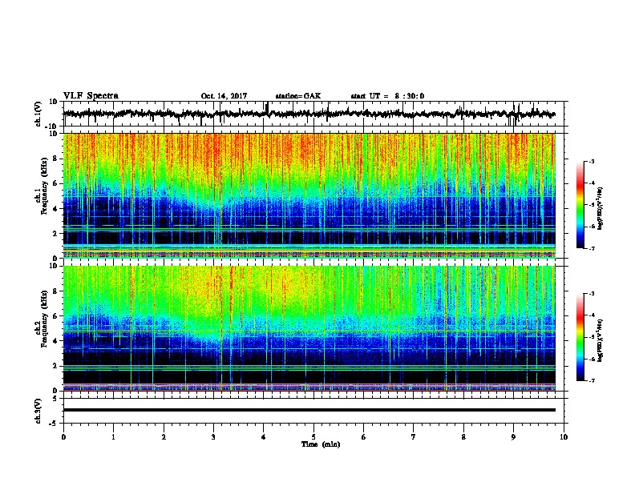The width and height of the screenshot is (635, 490).
Task: Click the "-7" label on ch.1 color bar
Action: point(591,248)
